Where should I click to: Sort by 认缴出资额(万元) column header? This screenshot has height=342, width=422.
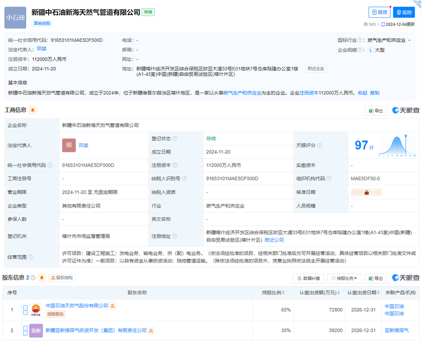pyautogui.click(x=320, y=293)
